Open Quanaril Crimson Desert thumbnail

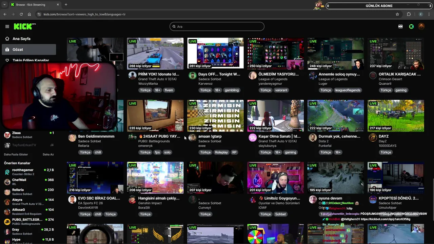pos(396,54)
